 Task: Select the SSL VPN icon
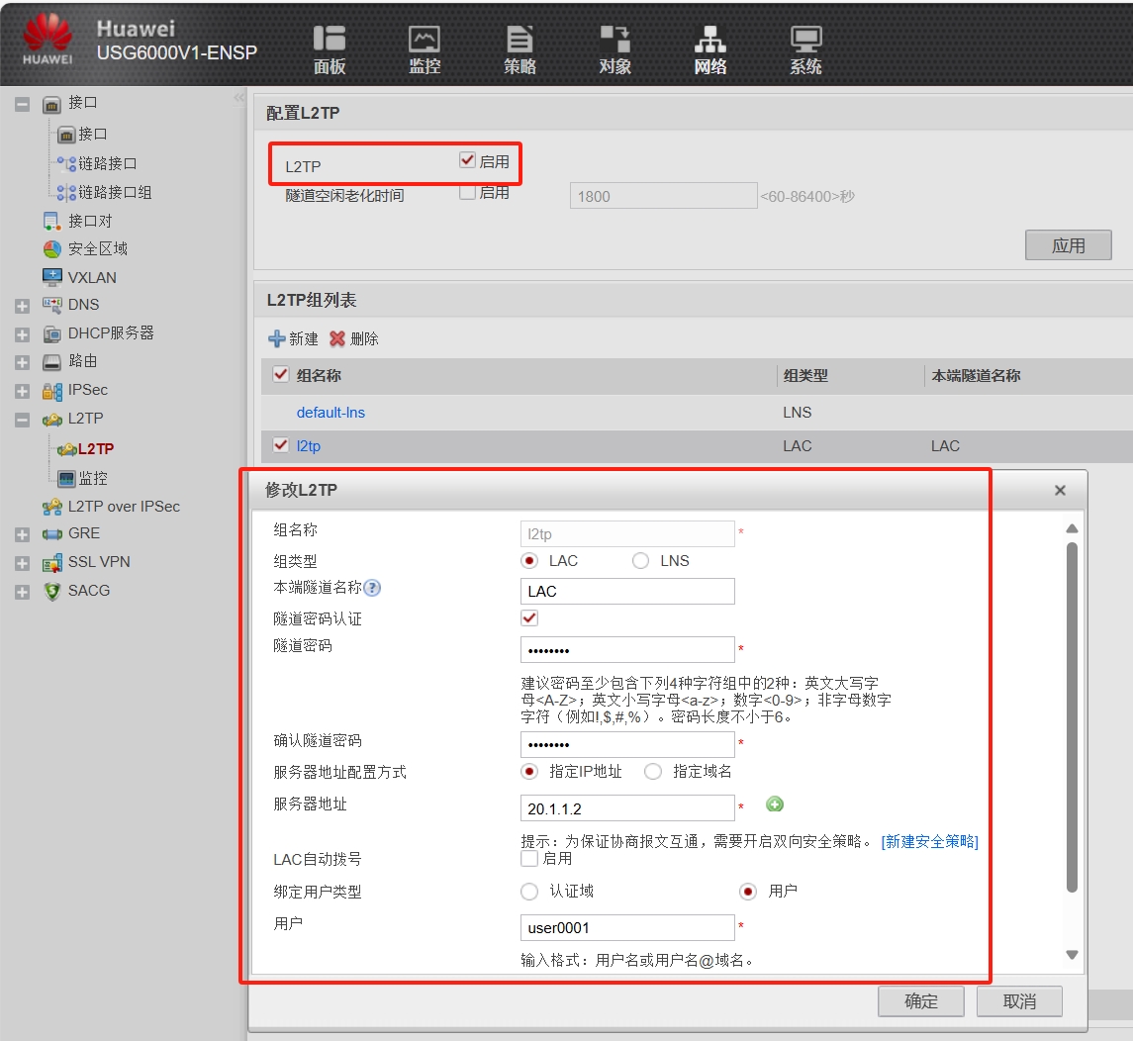click(51, 563)
